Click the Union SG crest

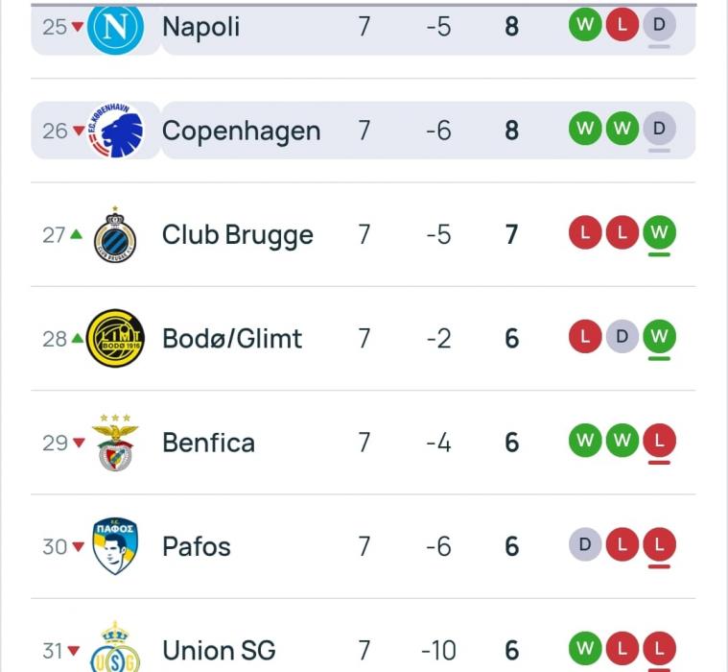115,648
